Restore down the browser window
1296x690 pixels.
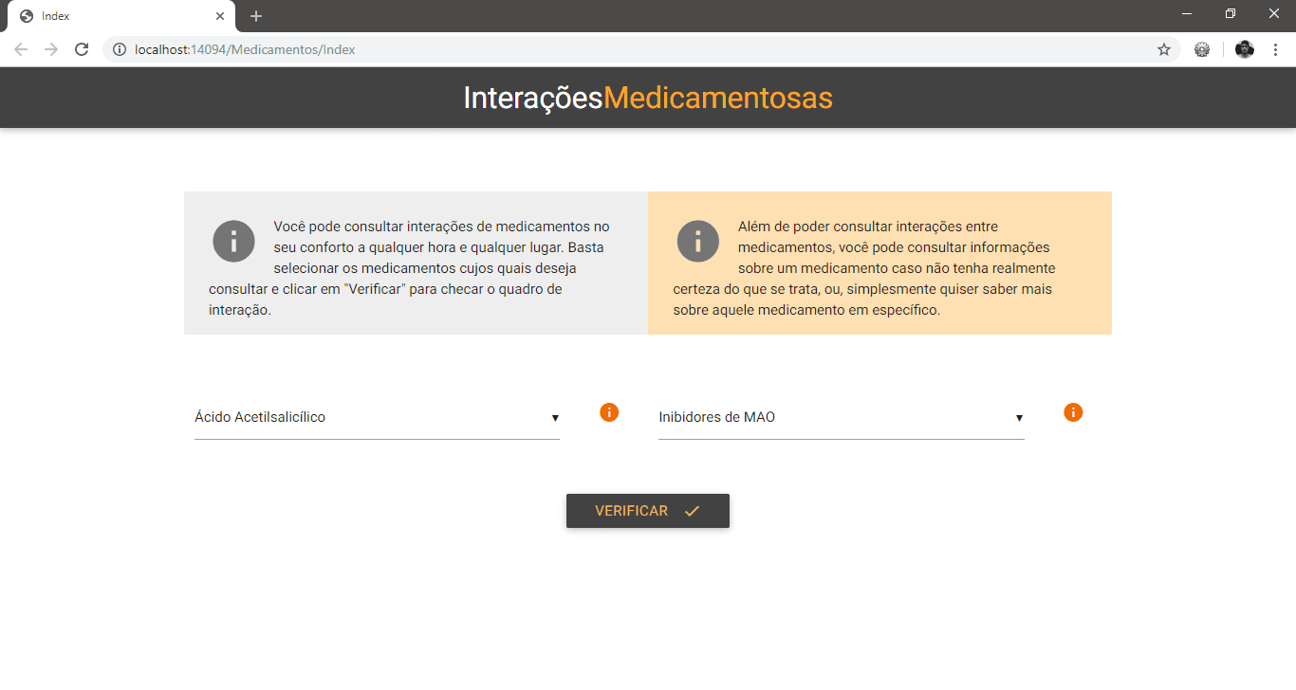coord(1231,13)
